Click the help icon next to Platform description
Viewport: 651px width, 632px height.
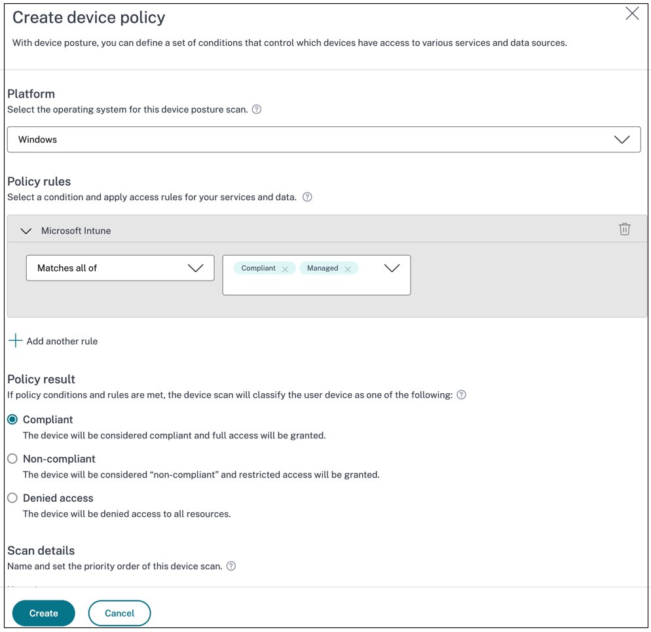pos(257,109)
